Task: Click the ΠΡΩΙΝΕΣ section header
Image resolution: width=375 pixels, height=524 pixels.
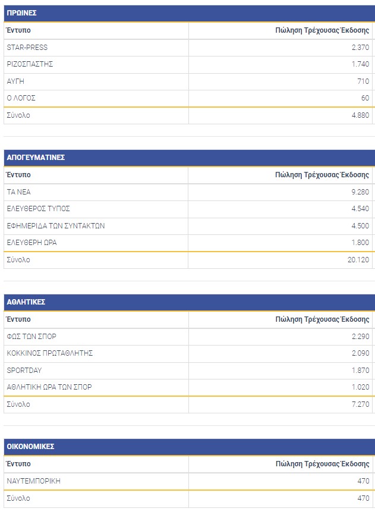Action: [21, 13]
